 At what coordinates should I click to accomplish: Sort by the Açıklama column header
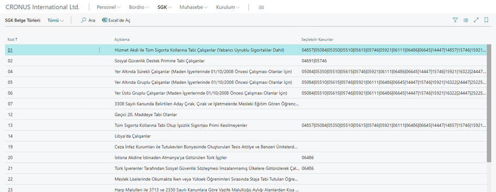pyautogui.click(x=122, y=39)
